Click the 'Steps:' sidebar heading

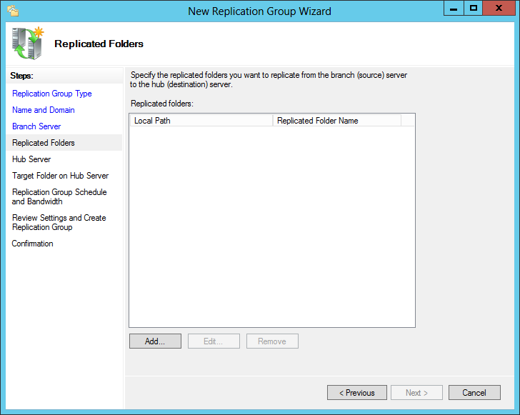pos(21,76)
